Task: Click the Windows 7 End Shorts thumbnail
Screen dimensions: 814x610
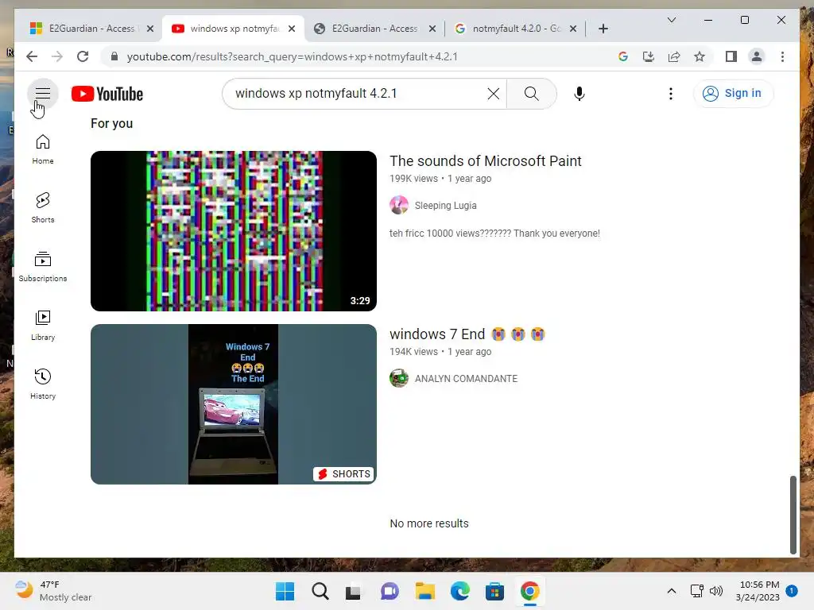Action: click(x=234, y=404)
